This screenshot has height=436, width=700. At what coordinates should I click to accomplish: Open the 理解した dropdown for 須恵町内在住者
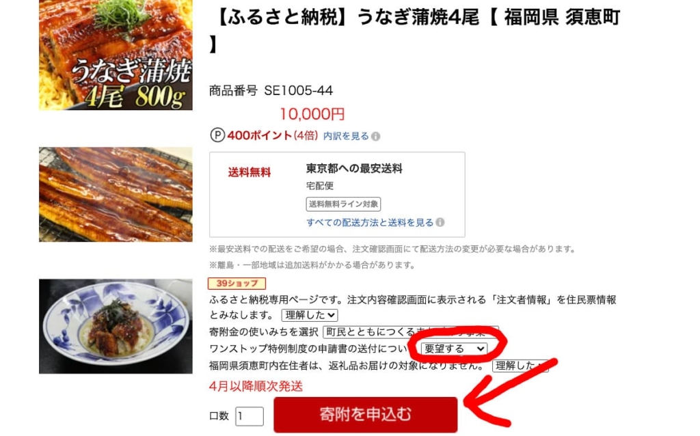520,366
